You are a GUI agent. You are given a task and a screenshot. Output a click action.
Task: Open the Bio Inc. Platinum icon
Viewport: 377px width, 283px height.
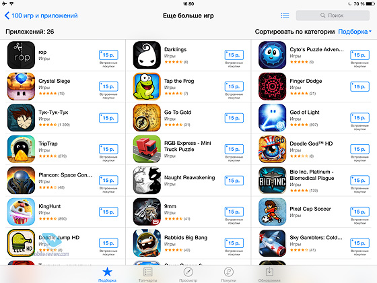tap(272, 181)
